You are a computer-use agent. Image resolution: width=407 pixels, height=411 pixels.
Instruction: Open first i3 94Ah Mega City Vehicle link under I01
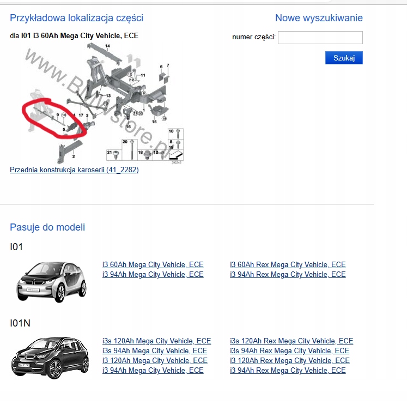(x=153, y=274)
